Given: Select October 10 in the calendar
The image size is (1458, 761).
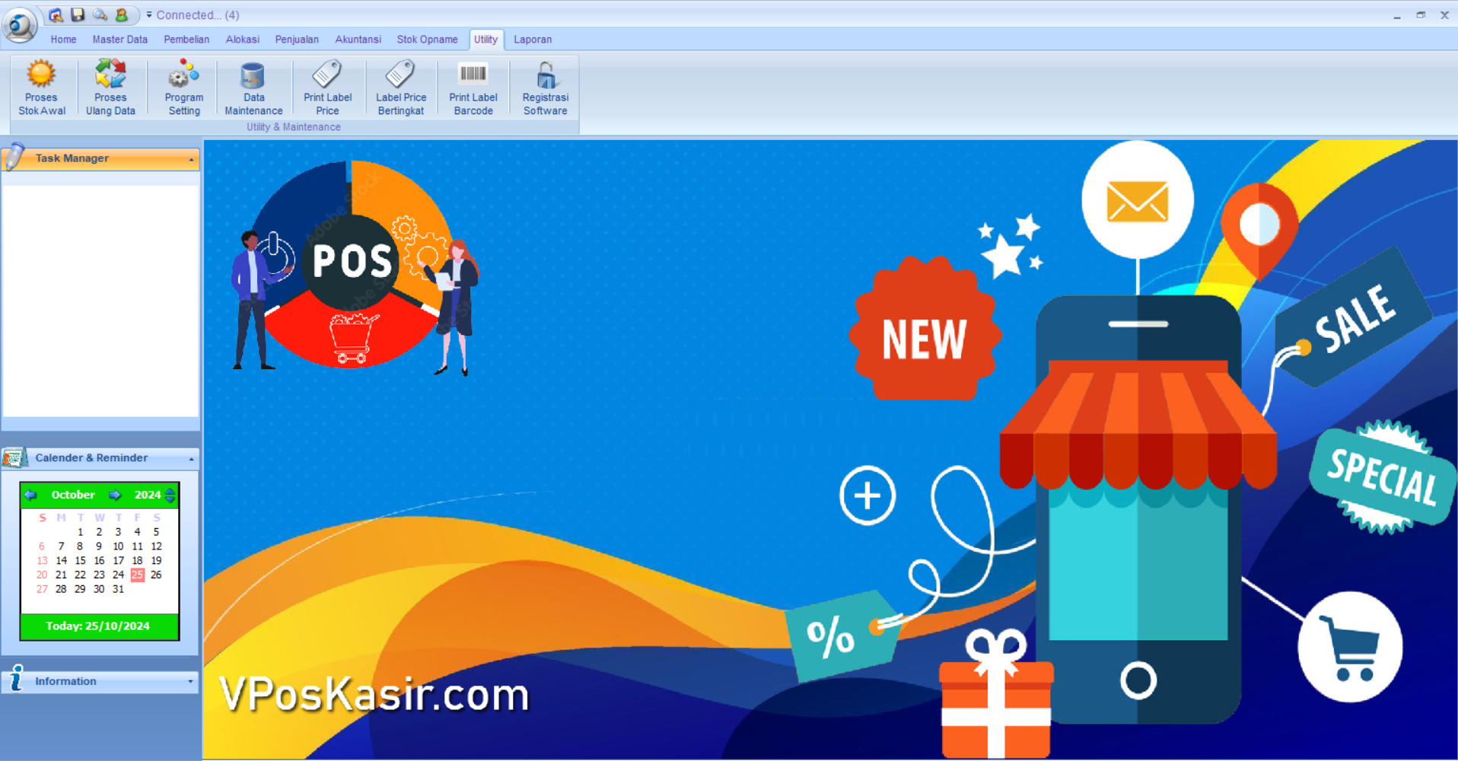Looking at the screenshot, I should 118,546.
